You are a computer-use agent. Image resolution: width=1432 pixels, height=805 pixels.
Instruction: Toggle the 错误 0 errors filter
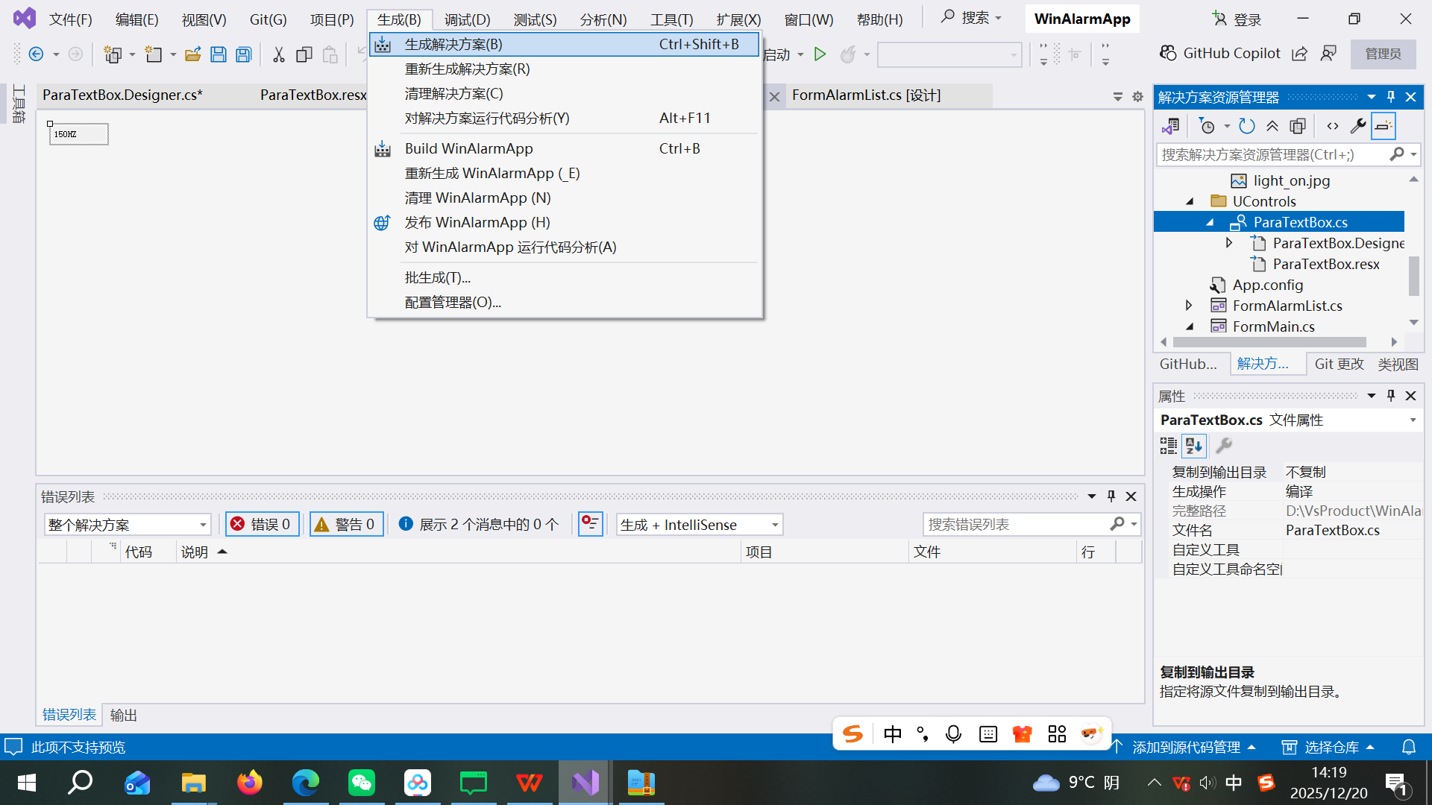point(262,524)
